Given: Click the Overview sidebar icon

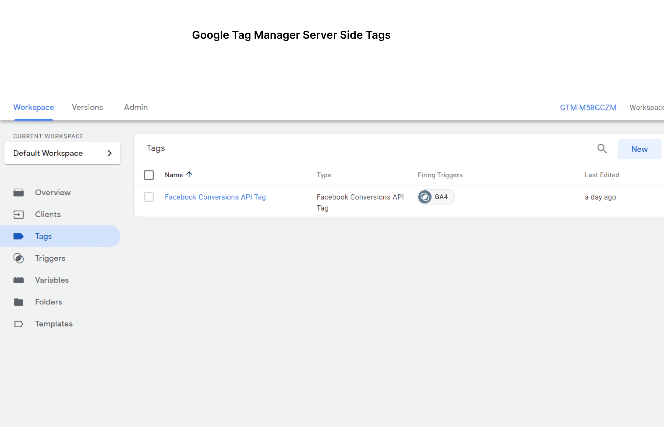Looking at the screenshot, I should (19, 193).
